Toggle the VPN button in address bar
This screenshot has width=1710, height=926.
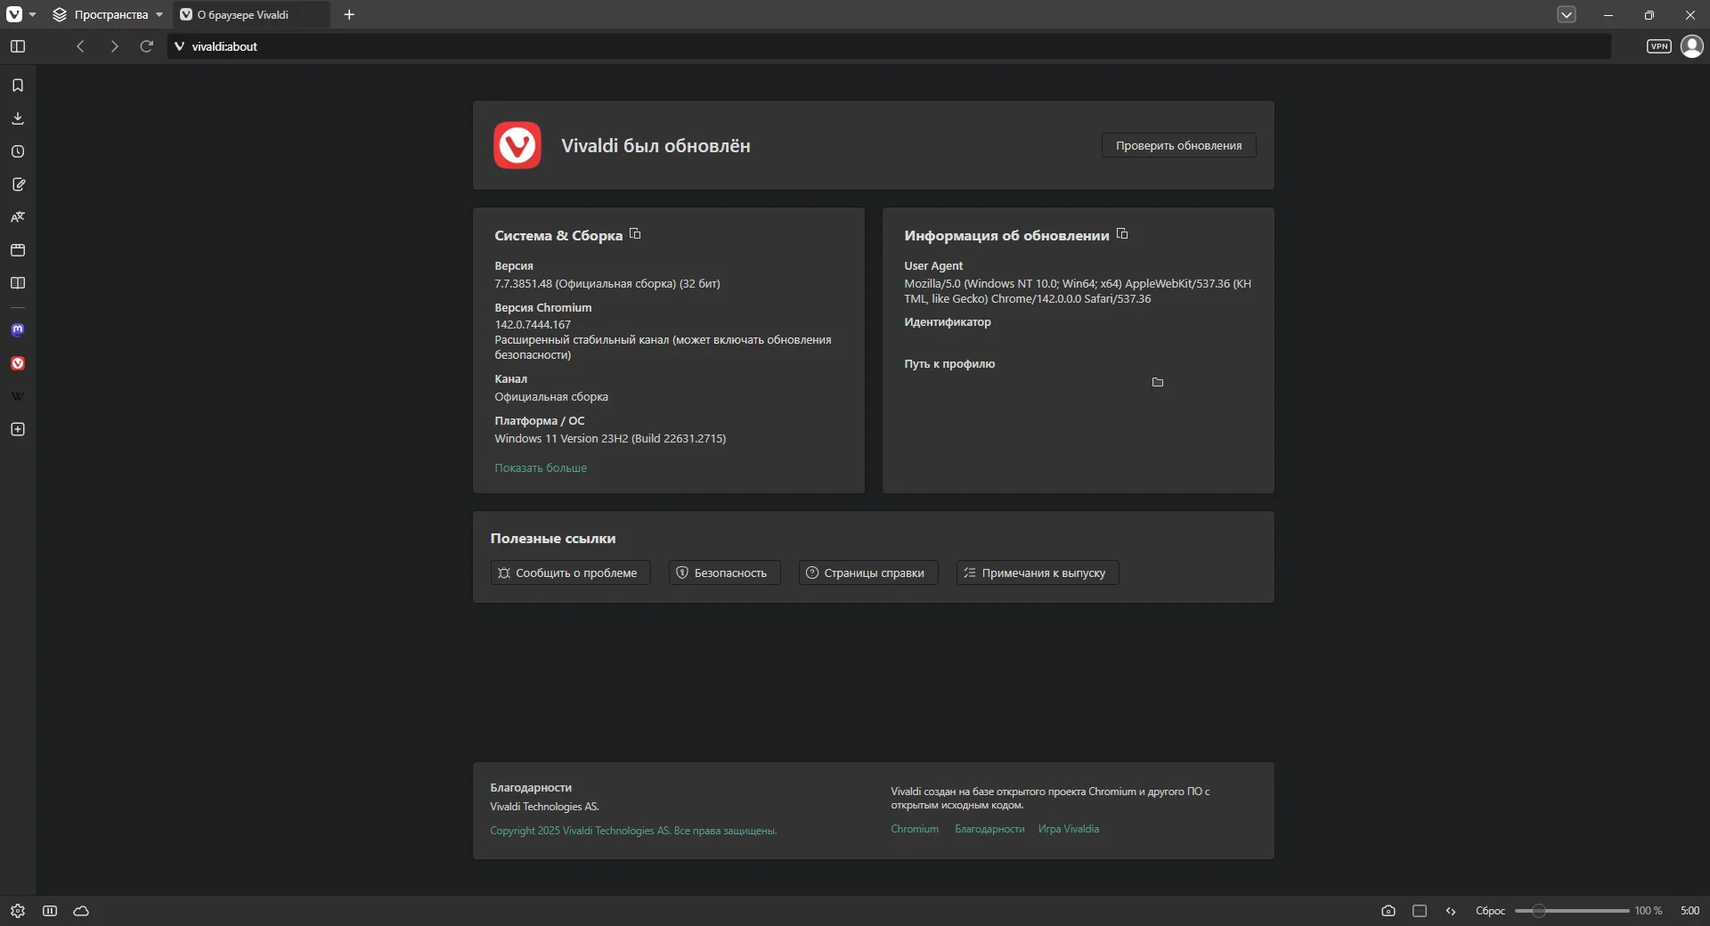coord(1658,46)
